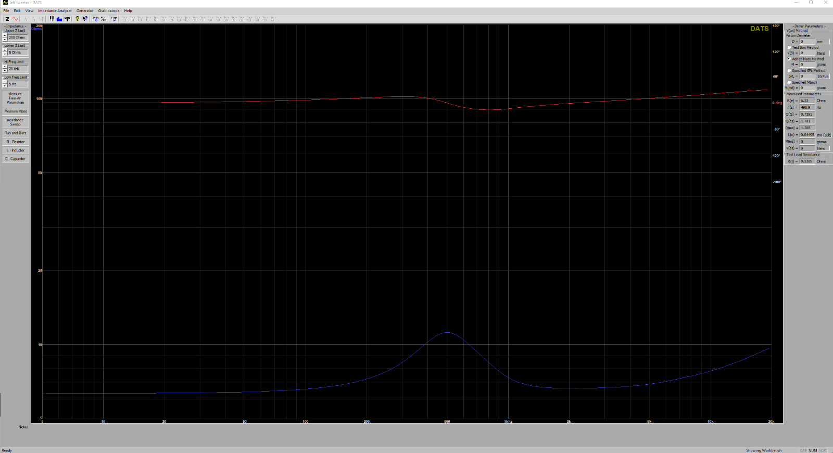Click the blue bar chart toolbar icon
Image resolution: width=833 pixels, height=453 pixels.
(x=59, y=19)
